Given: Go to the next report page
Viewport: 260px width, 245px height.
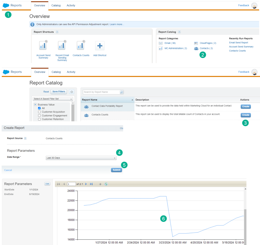Looking at the screenshot, I should pyautogui.click(x=86, y=184).
